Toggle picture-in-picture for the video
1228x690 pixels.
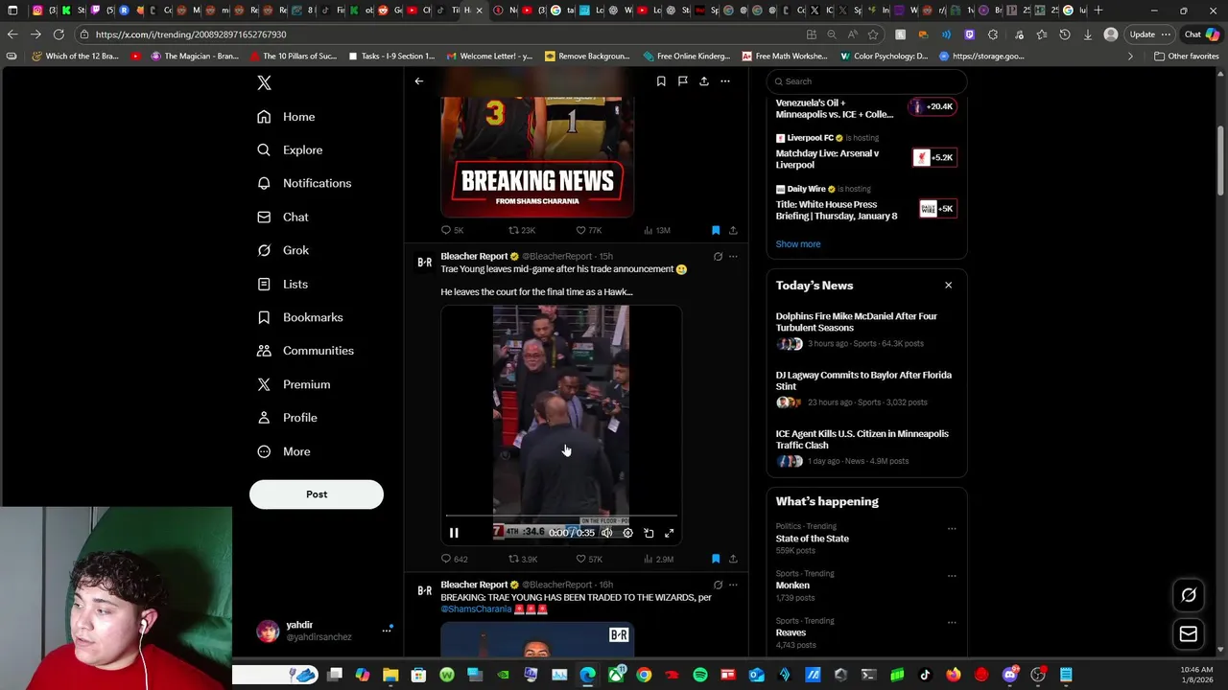click(649, 533)
